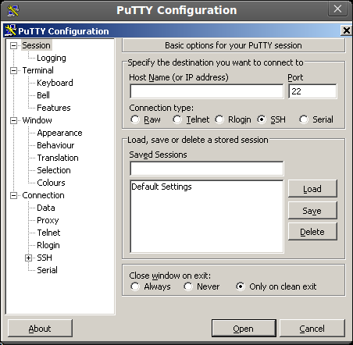
Task: Close the inner PuTTY Configuration dialog
Action: coord(346,30)
